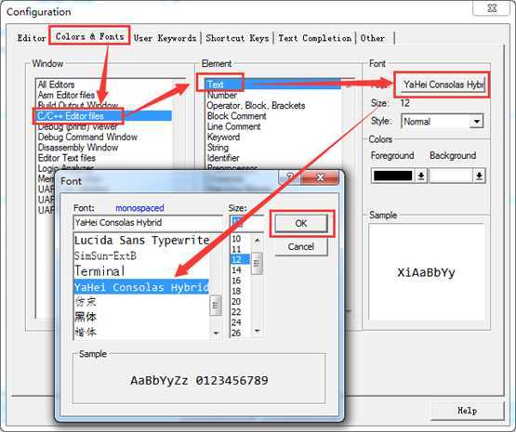This screenshot has width=516, height=432.
Task: Open the background color dropdown arrow
Action: (x=479, y=176)
